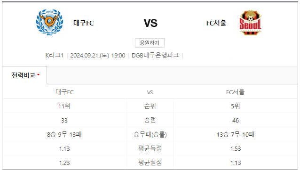Select the 승무패(승률) row label
Screen dimensions: 300x172
[x=150, y=134]
